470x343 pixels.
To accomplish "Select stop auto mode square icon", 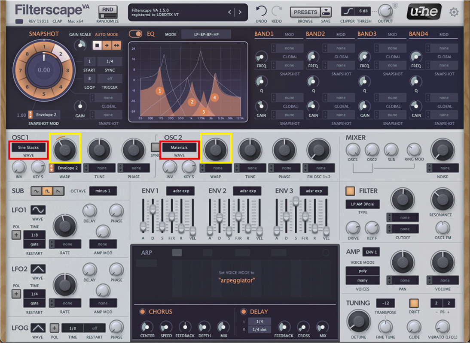I will point(97,45).
